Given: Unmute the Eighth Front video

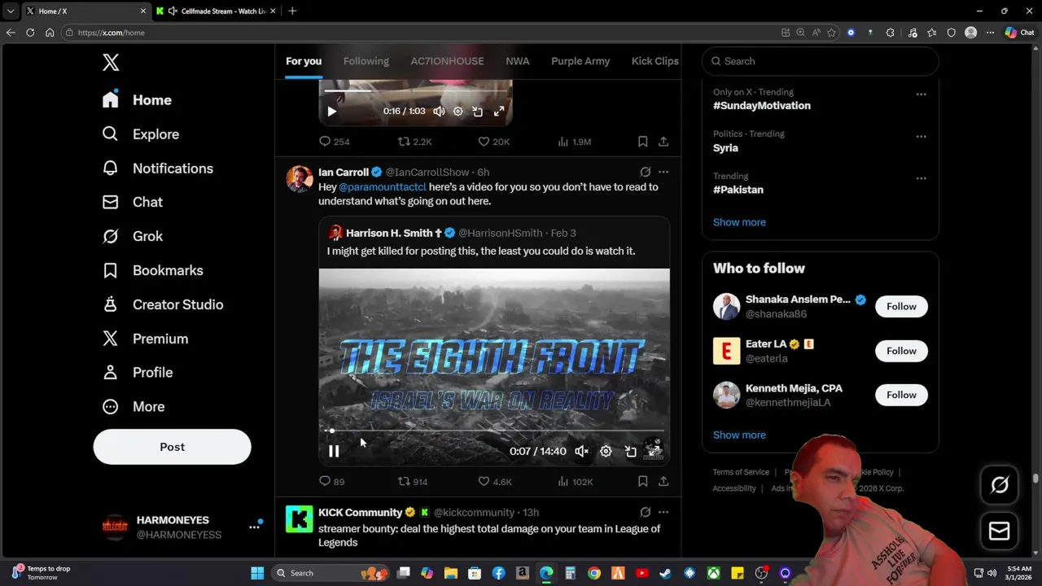Looking at the screenshot, I should click(x=581, y=452).
